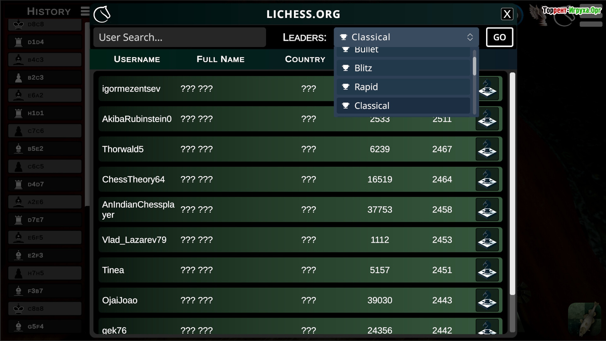The height and width of the screenshot is (341, 606).
Task: Click chess-board icon in Tinea row
Action: pos(487,270)
